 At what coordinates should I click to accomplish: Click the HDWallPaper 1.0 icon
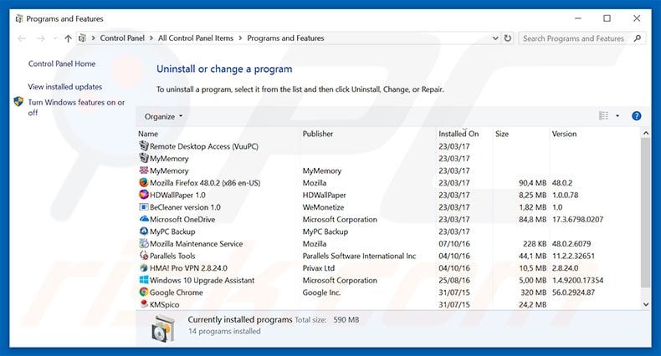coord(144,195)
